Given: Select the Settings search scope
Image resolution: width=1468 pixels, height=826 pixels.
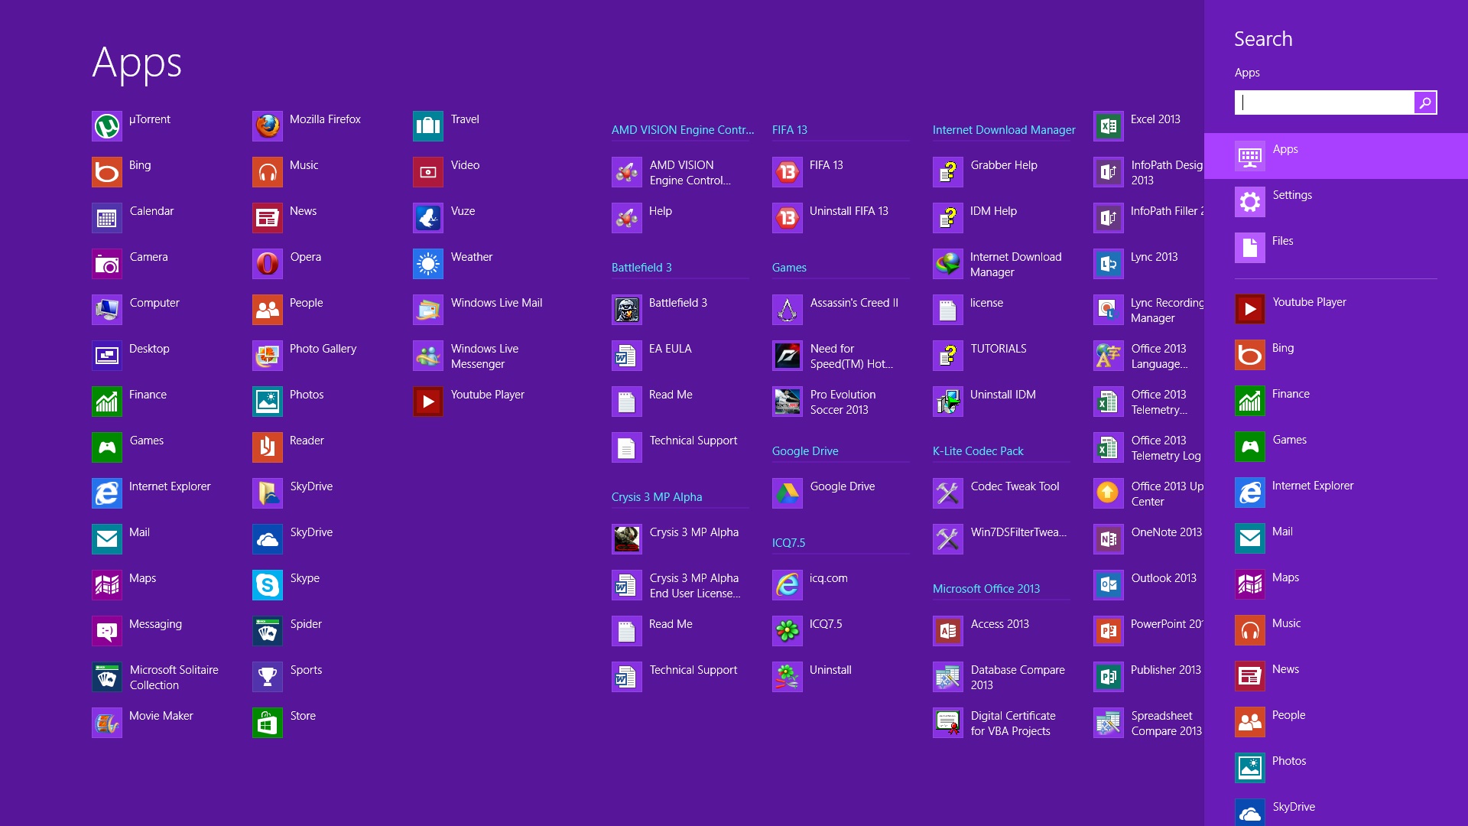Looking at the screenshot, I should pyautogui.click(x=1336, y=202).
